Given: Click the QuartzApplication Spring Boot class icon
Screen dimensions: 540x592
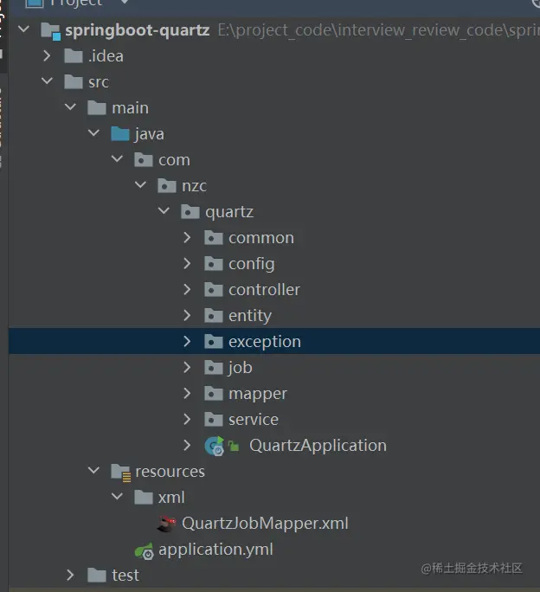Looking at the screenshot, I should pyautogui.click(x=215, y=446).
